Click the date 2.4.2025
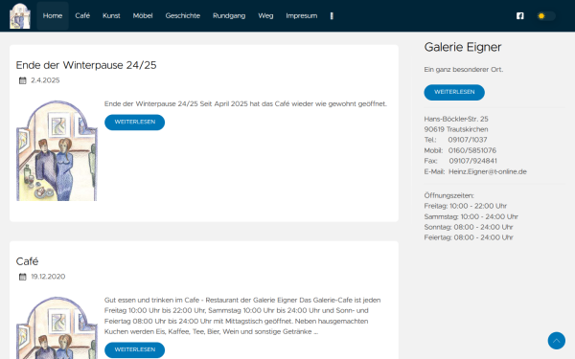The image size is (575, 359). pos(45,80)
